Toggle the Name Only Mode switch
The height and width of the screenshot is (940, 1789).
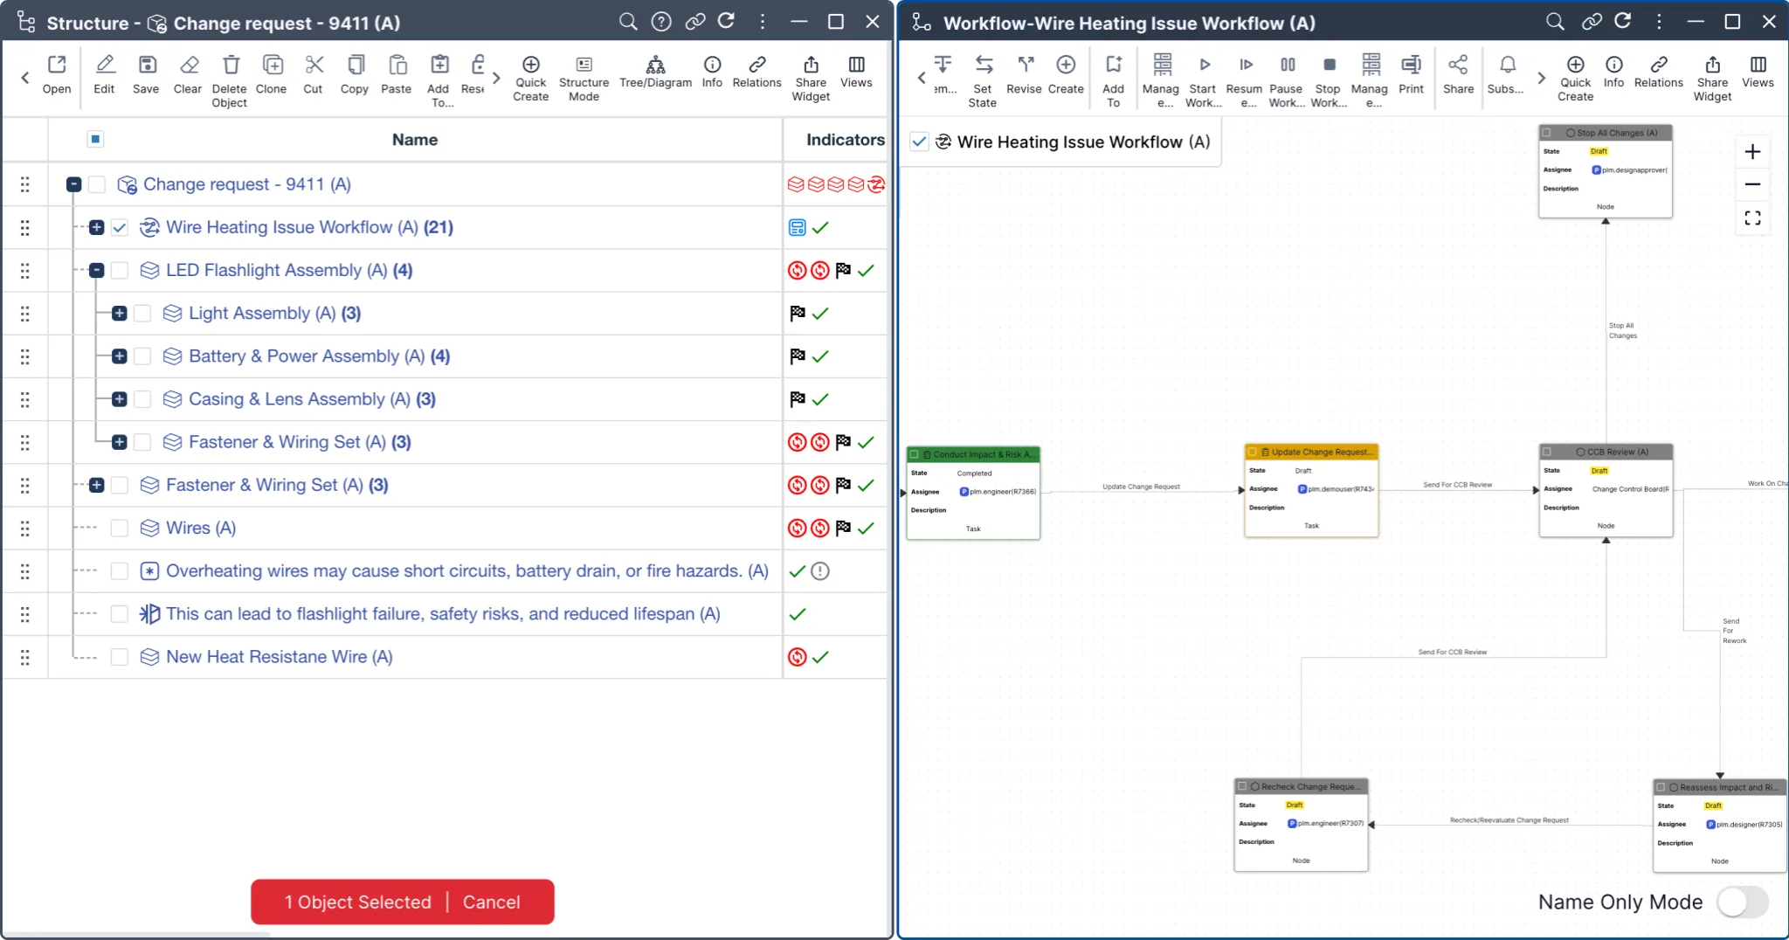tap(1742, 902)
